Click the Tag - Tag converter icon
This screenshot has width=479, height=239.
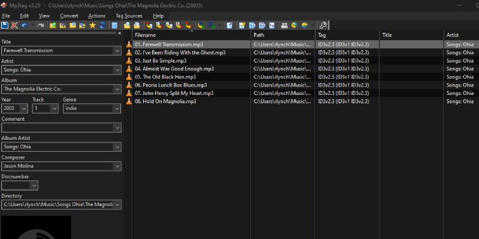click(x=189, y=25)
